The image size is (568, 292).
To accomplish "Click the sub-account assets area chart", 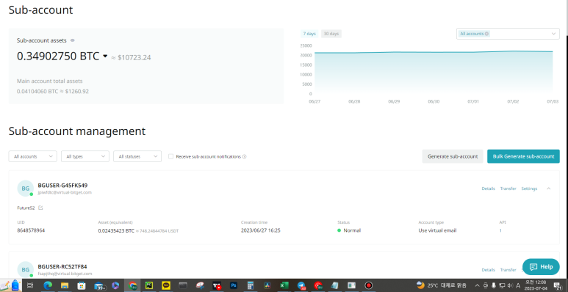I will point(434,73).
